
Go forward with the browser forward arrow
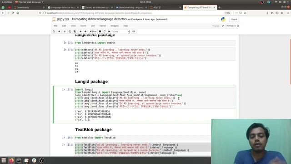tap(8, 13)
